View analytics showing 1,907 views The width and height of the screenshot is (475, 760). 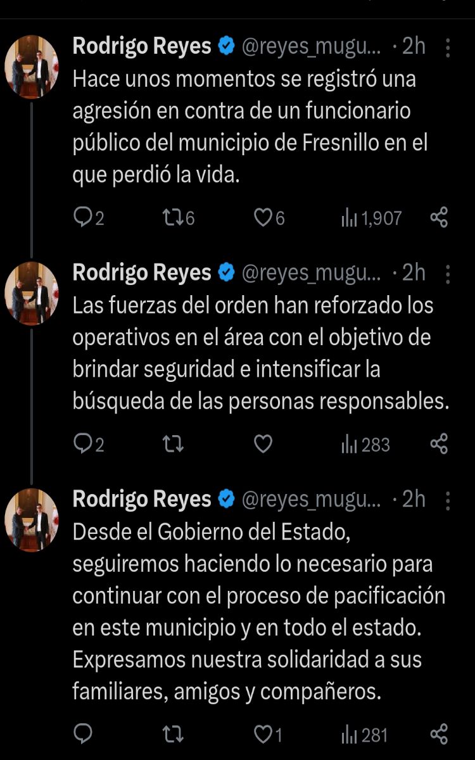click(x=371, y=218)
